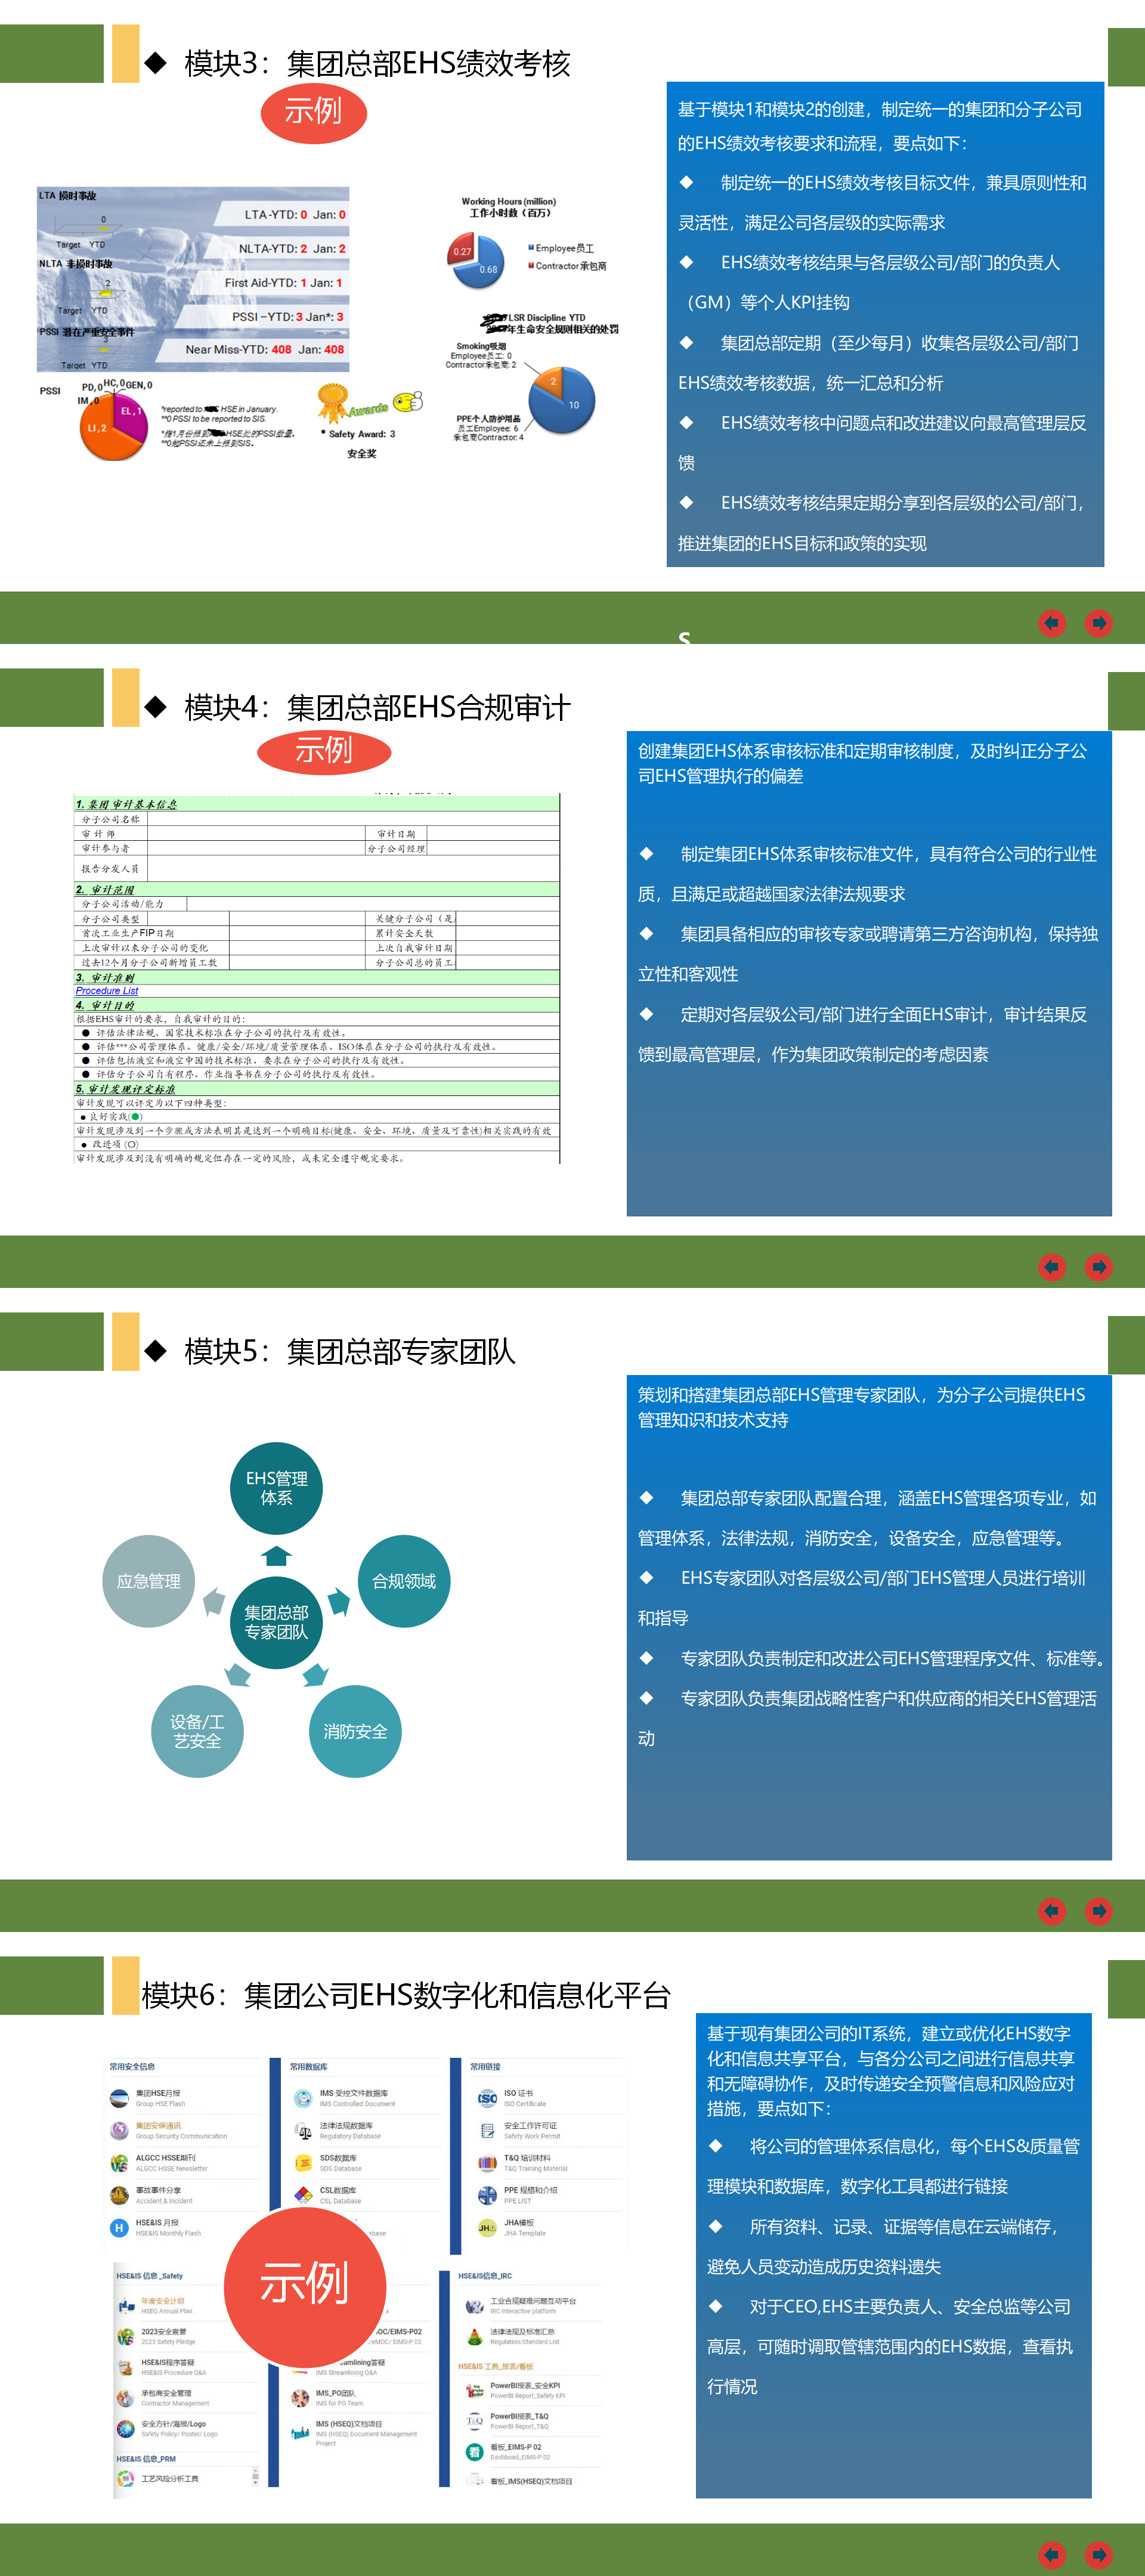Select the EHS管理体系 circle in diagram
The image size is (1145, 2576).
click(276, 1488)
